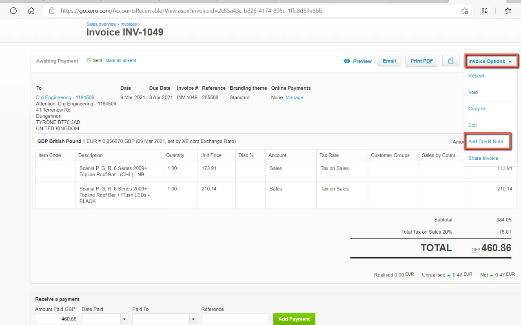This screenshot has height=325, width=521.
Task: Click GBP currency label next to total
Action: 476,250
